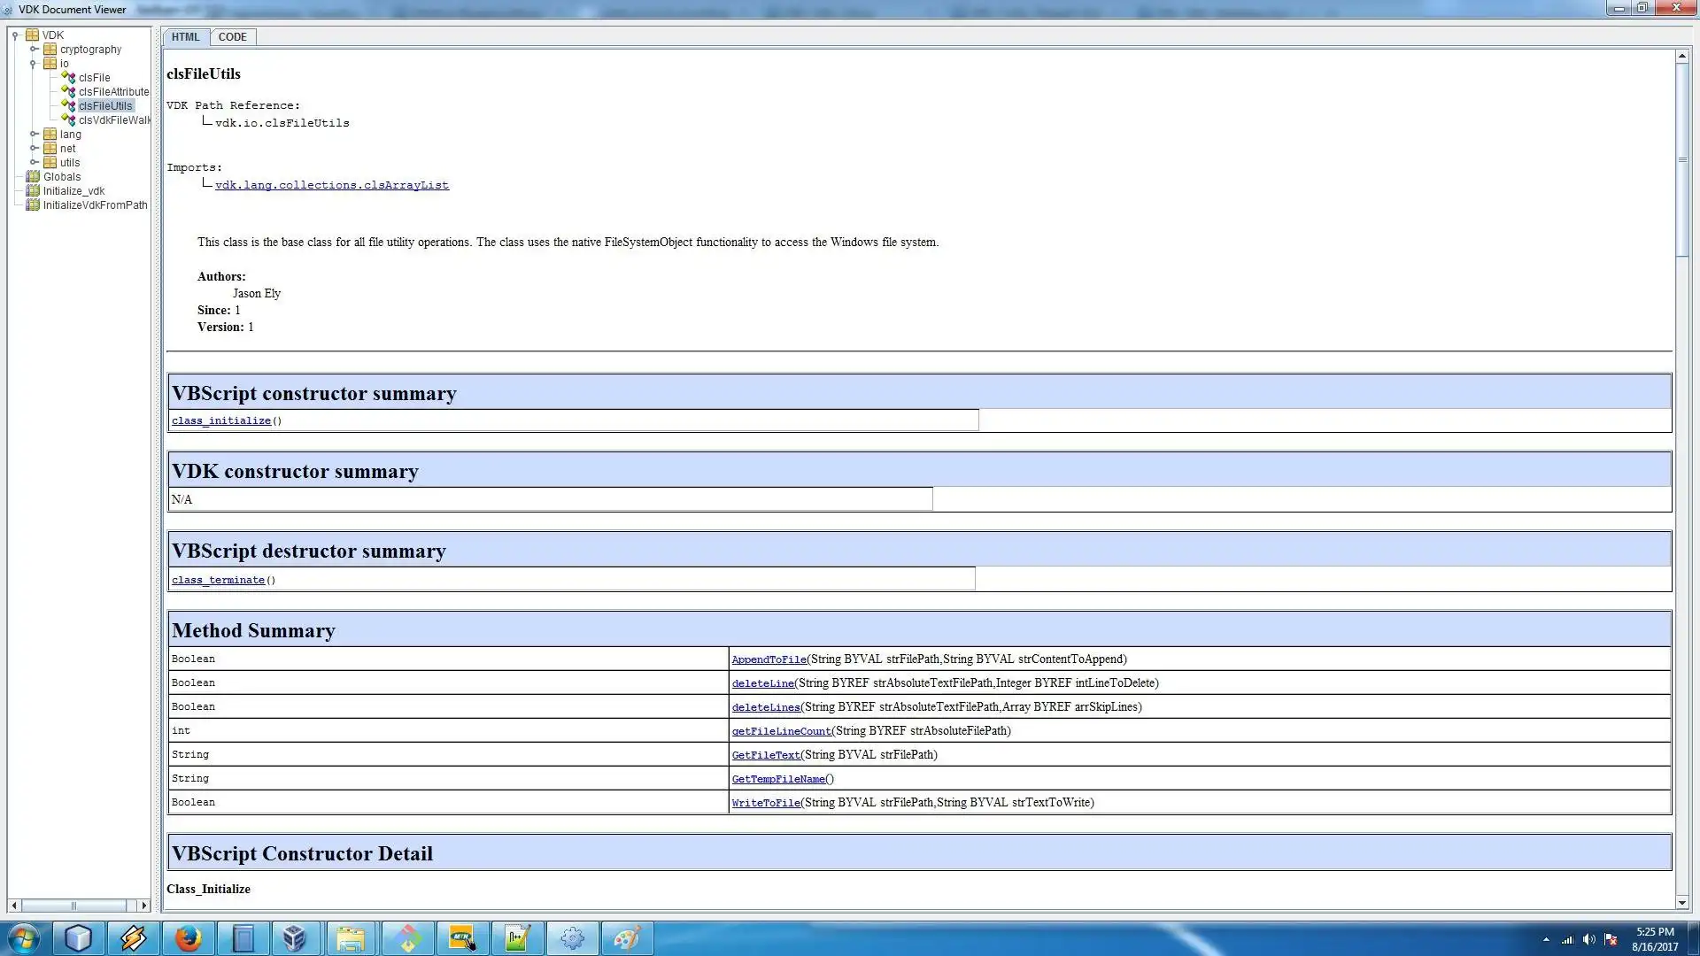The width and height of the screenshot is (1700, 956).
Task: Click the Globals icon in sidebar
Action: tap(34, 176)
